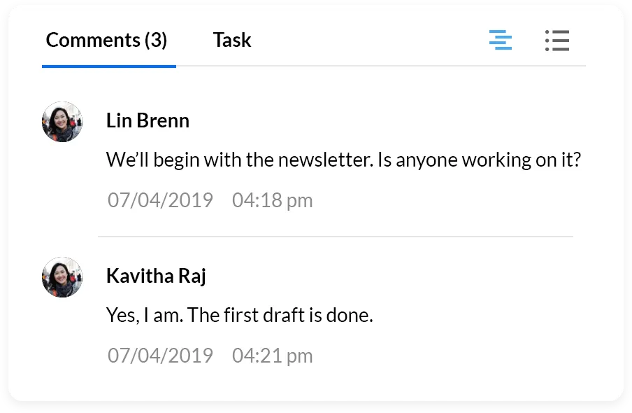The image size is (632, 413).
Task: Click Lin Brenn's profile avatar
Action: 62,122
